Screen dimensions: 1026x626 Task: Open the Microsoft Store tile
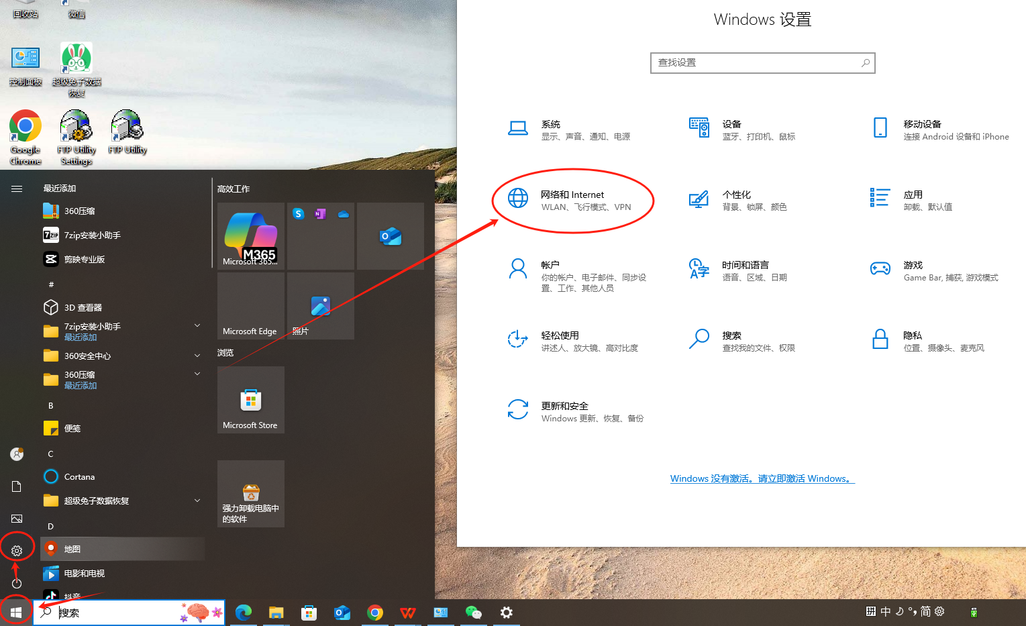(250, 400)
